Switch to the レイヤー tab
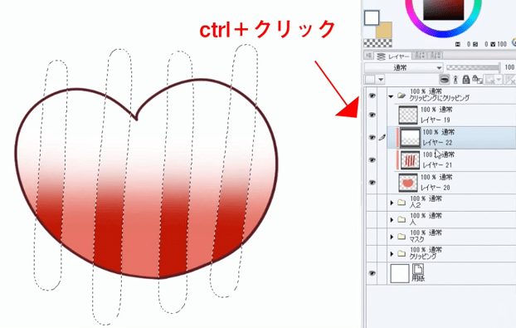The image size is (516, 328). pos(393,56)
